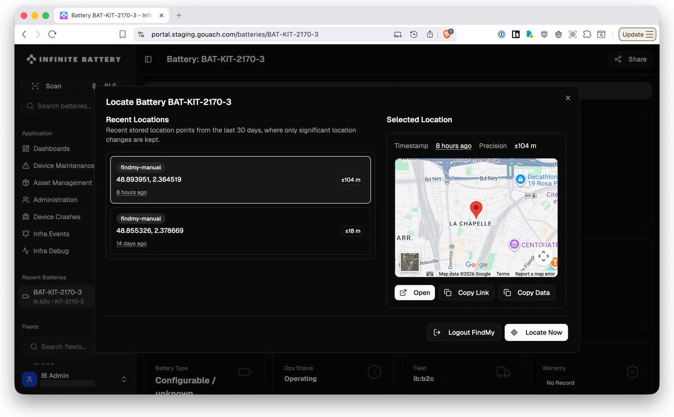Click the share page icon in address bar
This screenshot has width=674, height=417.
point(430,34)
